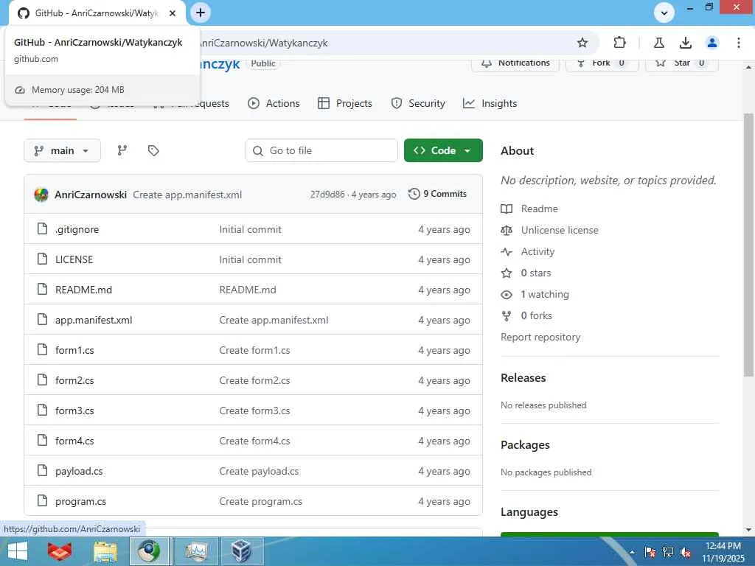Focus the Go to file search box
Image resolution: width=755 pixels, height=566 pixels.
(321, 150)
